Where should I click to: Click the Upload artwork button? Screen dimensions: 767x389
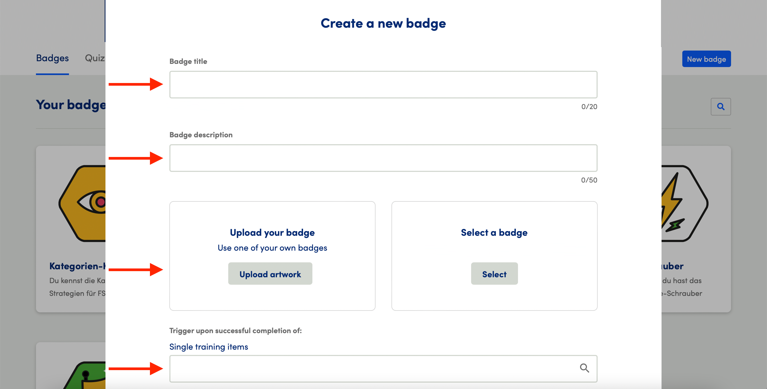pyautogui.click(x=270, y=274)
